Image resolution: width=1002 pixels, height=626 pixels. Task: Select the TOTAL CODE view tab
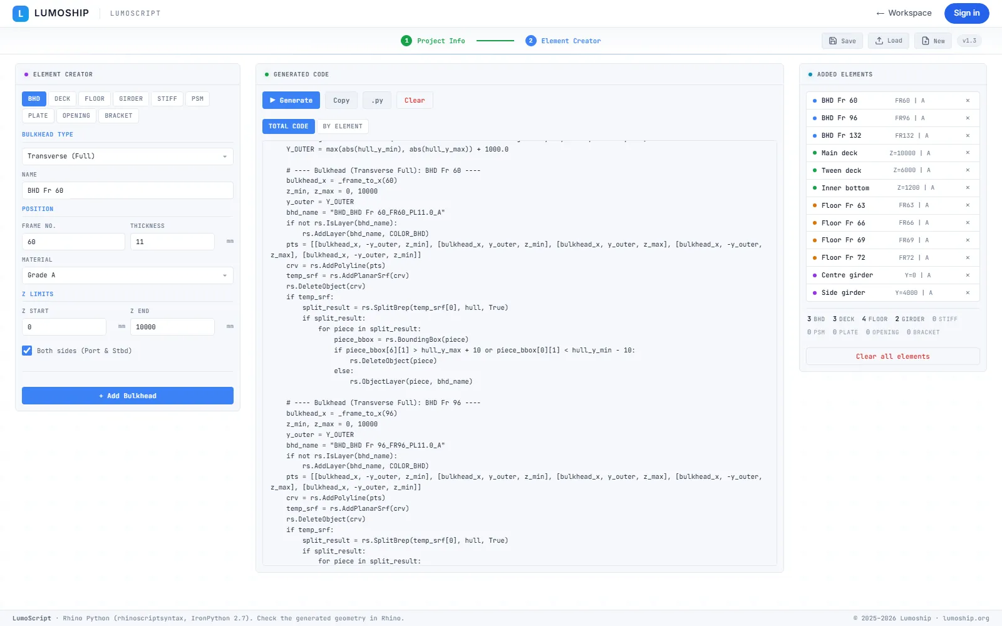[289, 126]
